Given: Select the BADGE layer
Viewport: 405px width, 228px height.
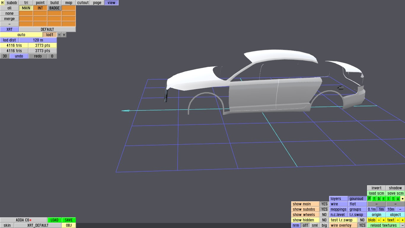Looking at the screenshot, I should (55, 8).
